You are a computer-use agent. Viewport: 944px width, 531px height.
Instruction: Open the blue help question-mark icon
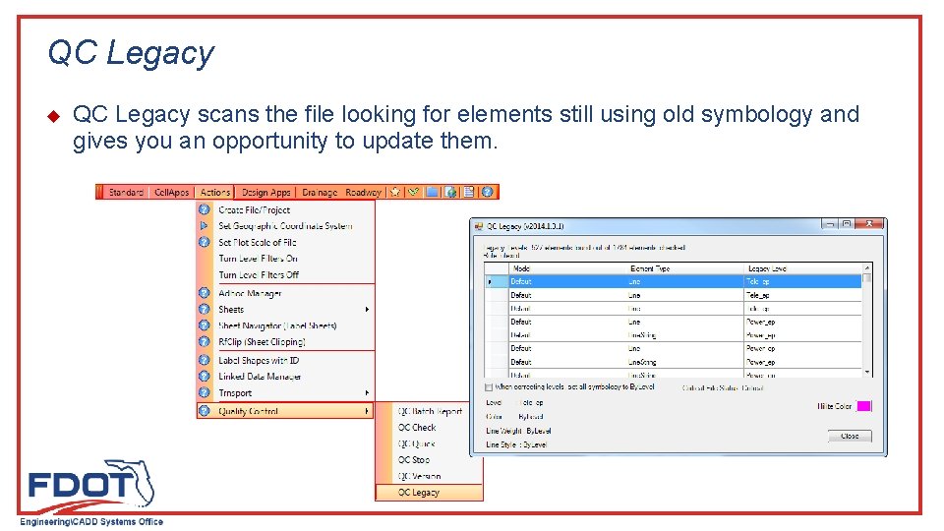pyautogui.click(x=487, y=192)
